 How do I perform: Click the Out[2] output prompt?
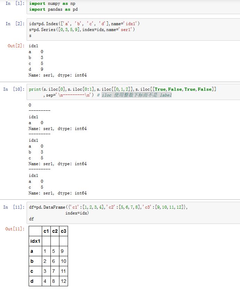point(16,46)
